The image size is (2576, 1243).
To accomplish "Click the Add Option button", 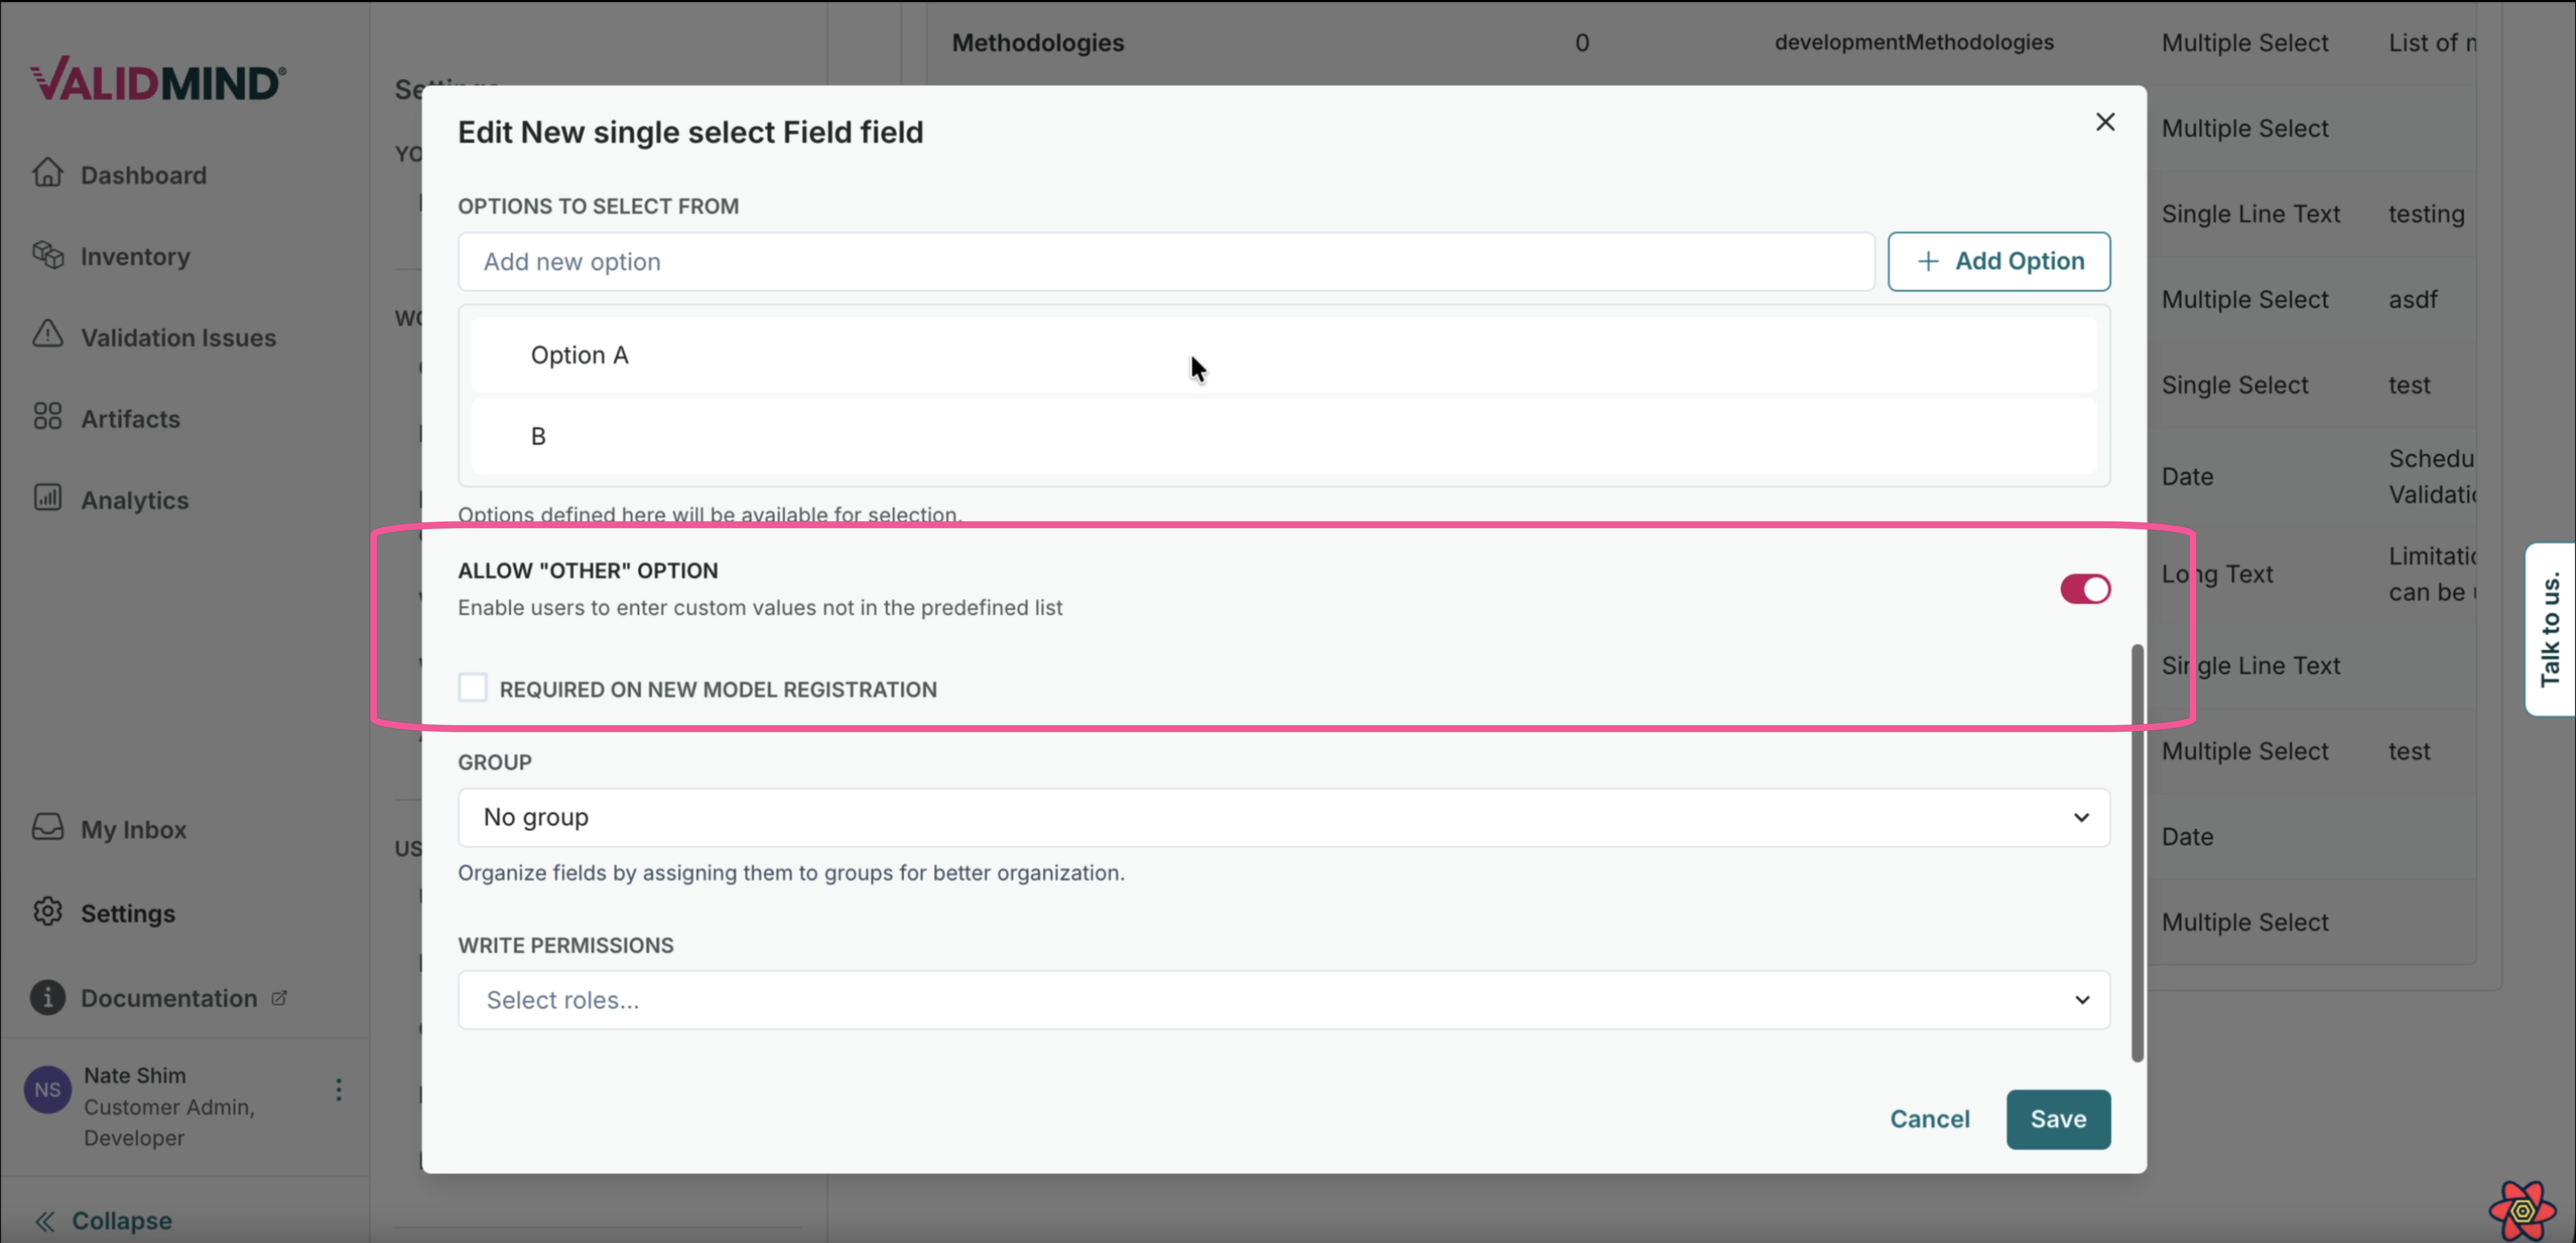I will [x=1998, y=261].
